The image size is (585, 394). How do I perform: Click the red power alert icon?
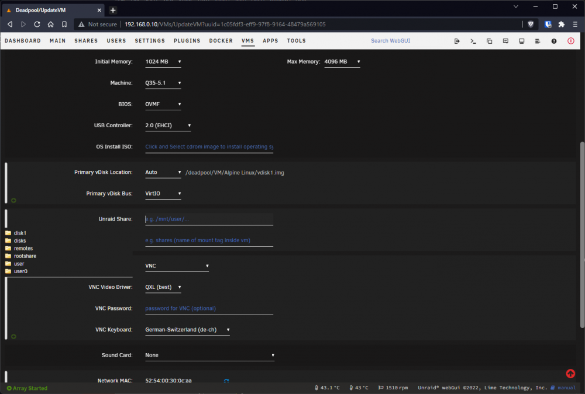point(571,41)
